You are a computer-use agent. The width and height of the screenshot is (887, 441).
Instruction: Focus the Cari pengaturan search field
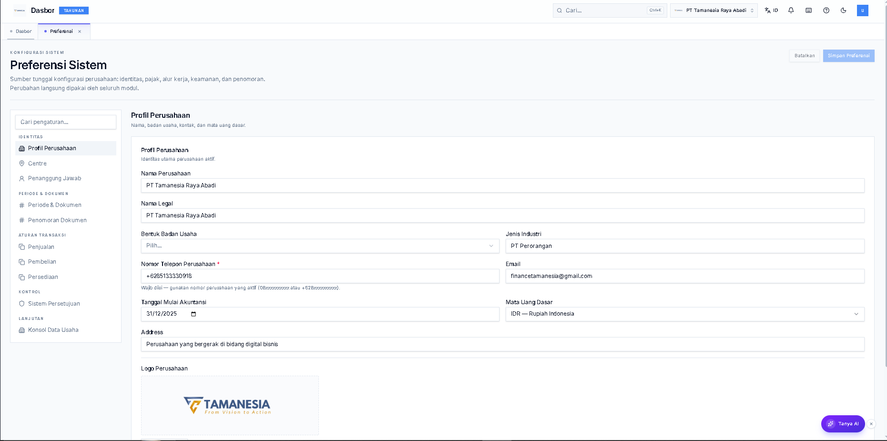[66, 122]
